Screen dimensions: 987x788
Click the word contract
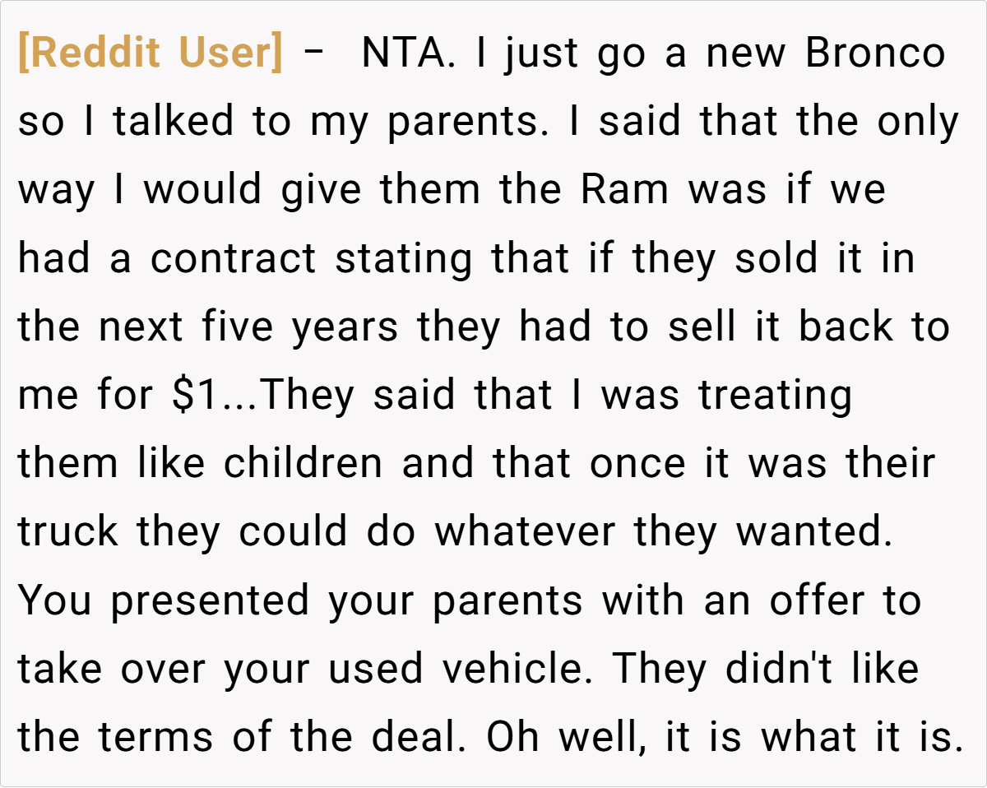233,259
